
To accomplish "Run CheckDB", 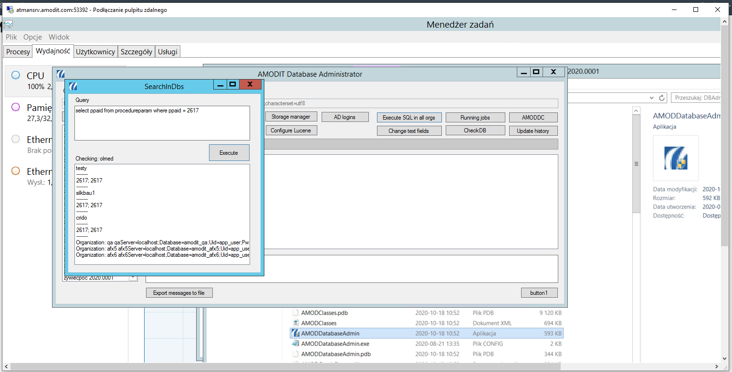I will click(x=475, y=131).
